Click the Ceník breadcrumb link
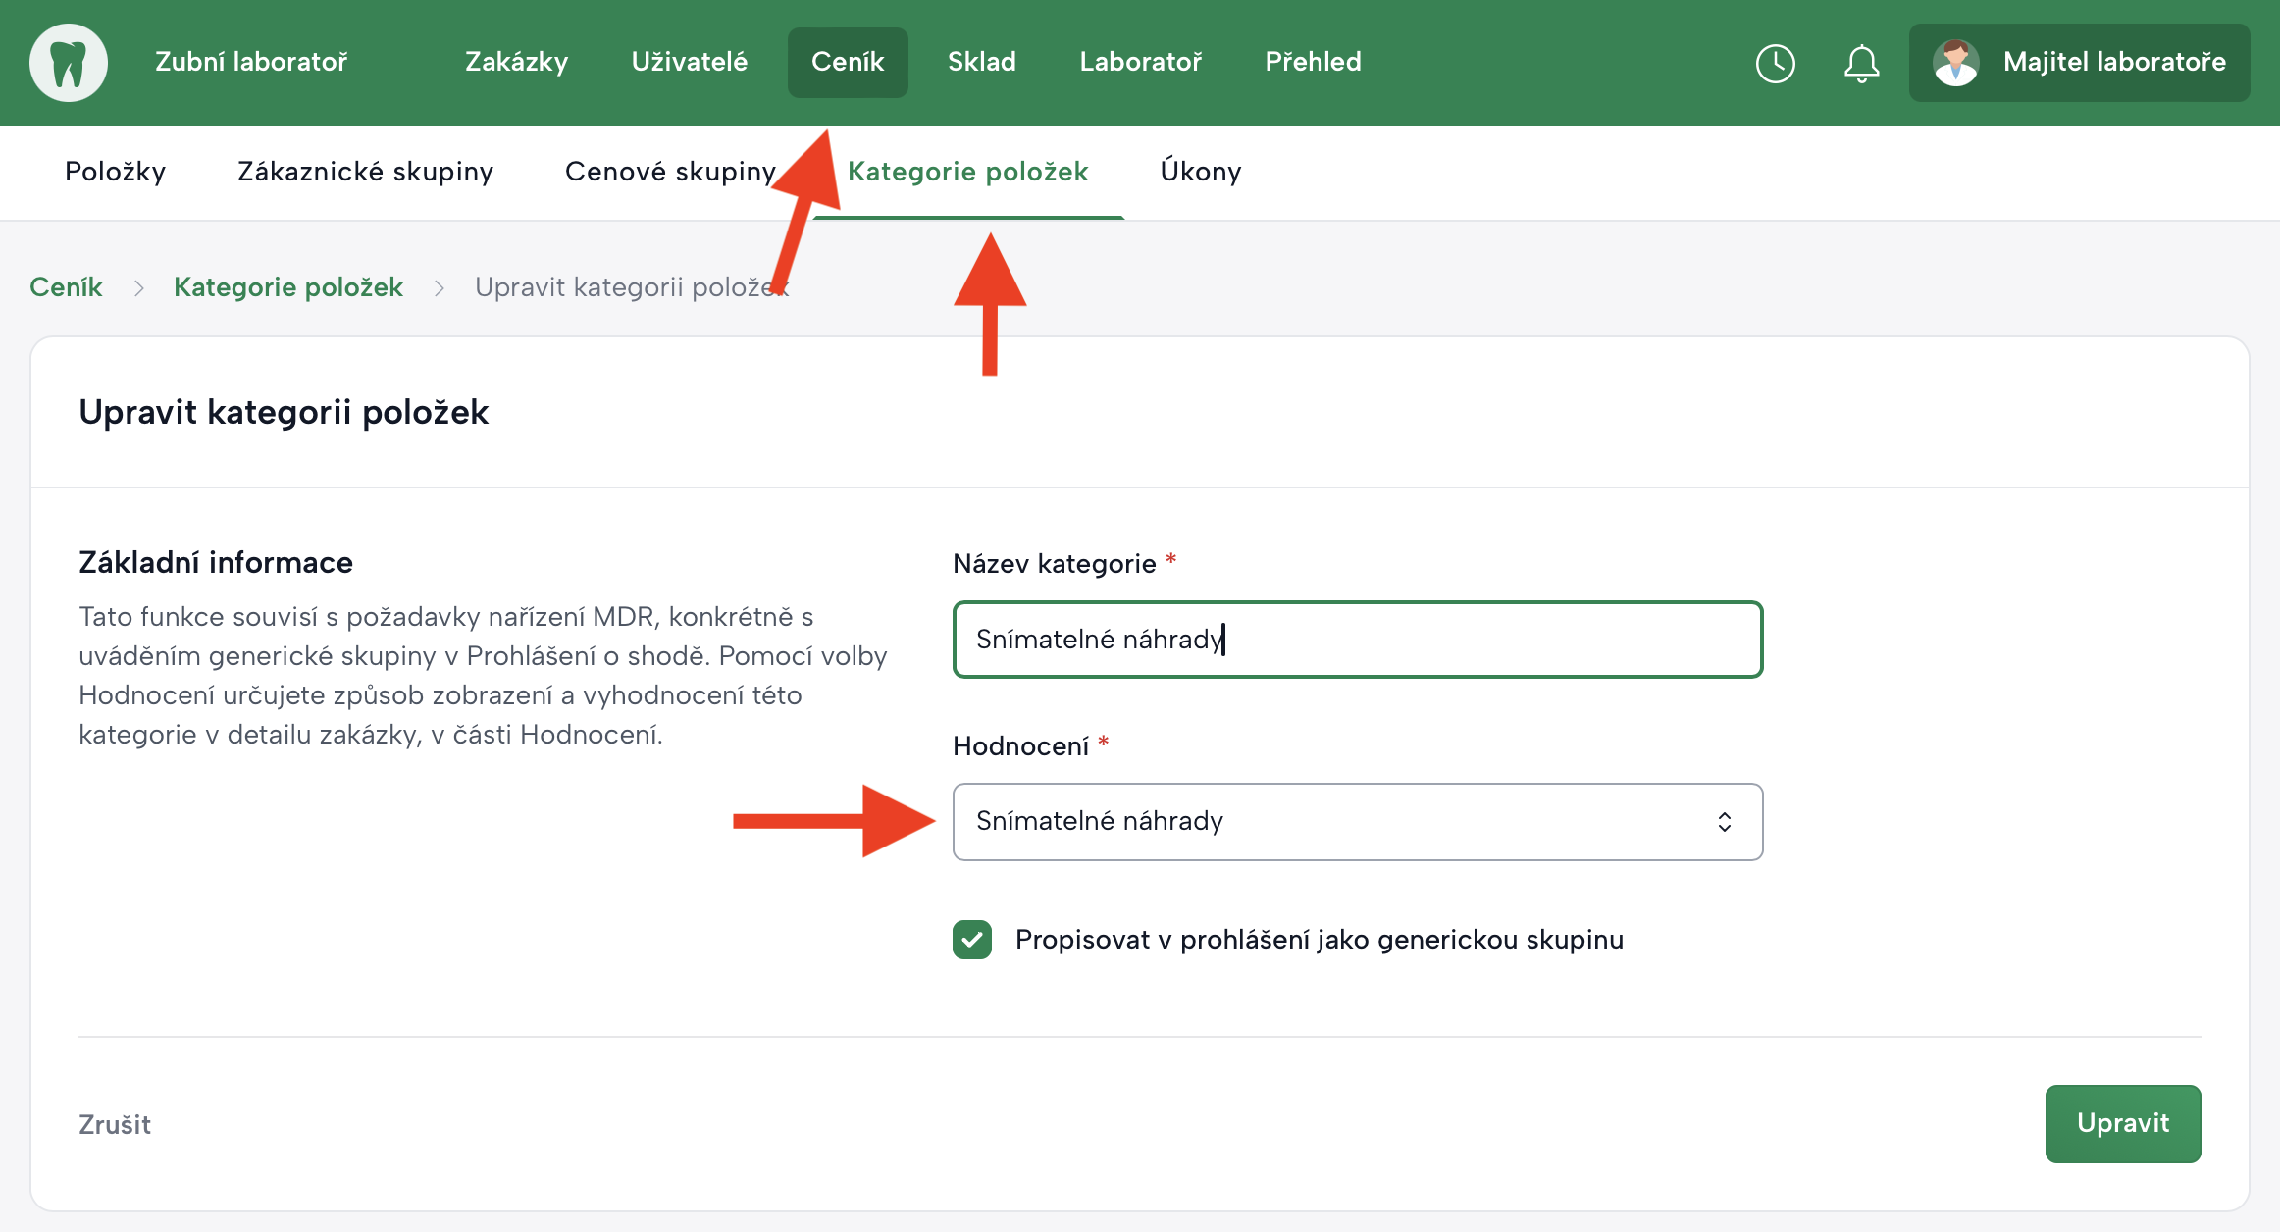Screen dimensions: 2280x1232 (66, 287)
